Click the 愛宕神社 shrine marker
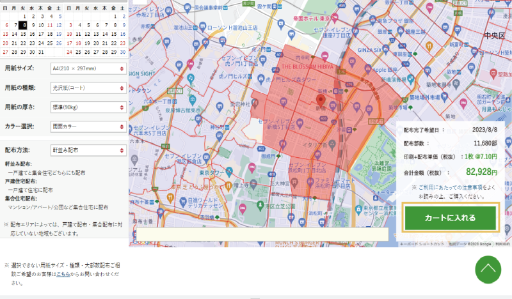This screenshot has height=299, width=512. click(254, 103)
